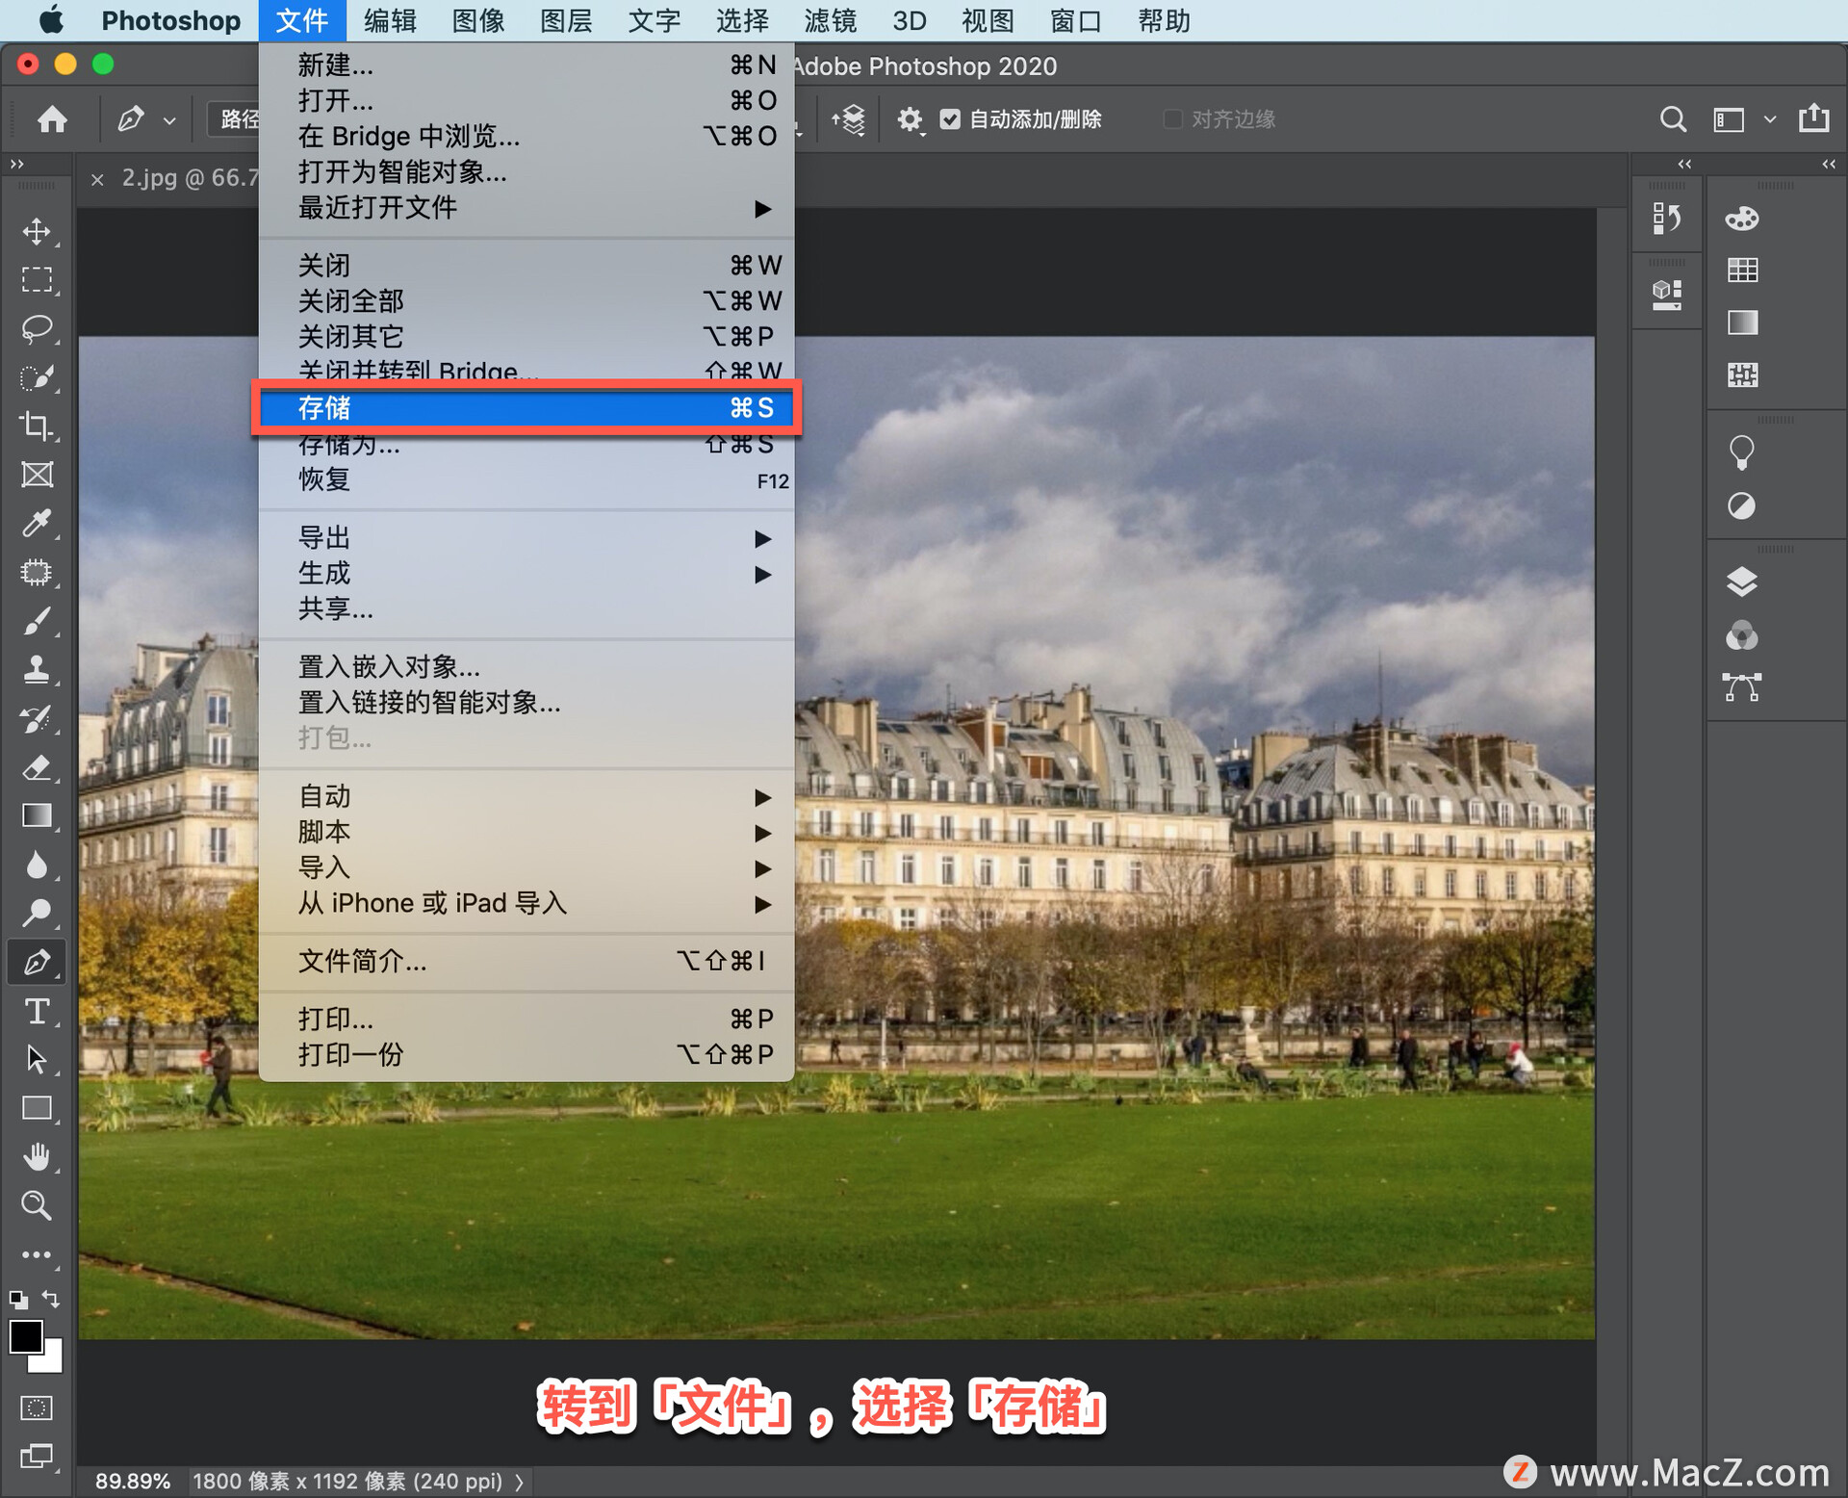Choose 新建... menu item
This screenshot has height=1498, width=1848.
tap(526, 65)
